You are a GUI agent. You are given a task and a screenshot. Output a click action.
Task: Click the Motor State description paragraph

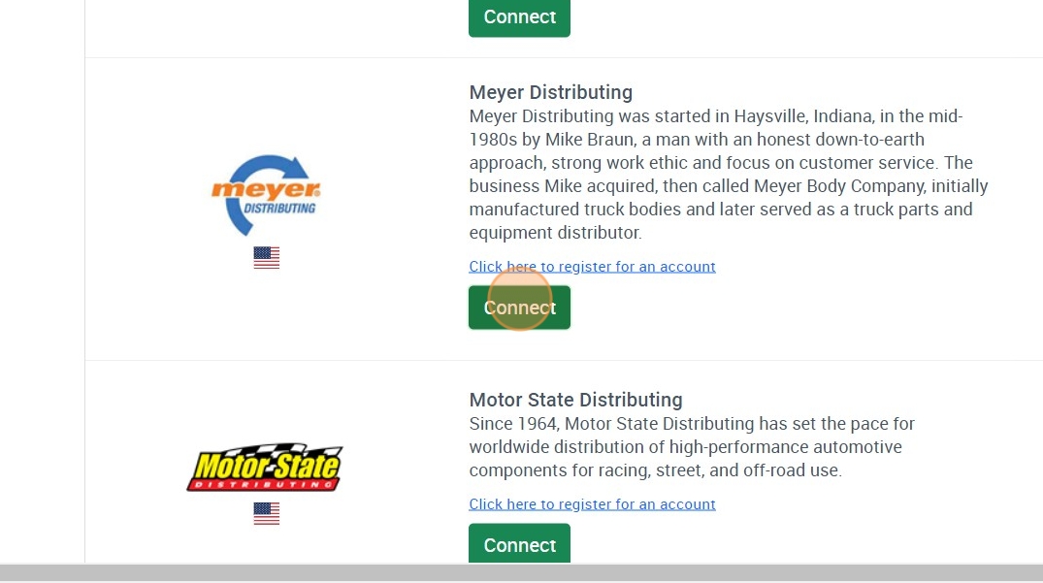(x=692, y=447)
